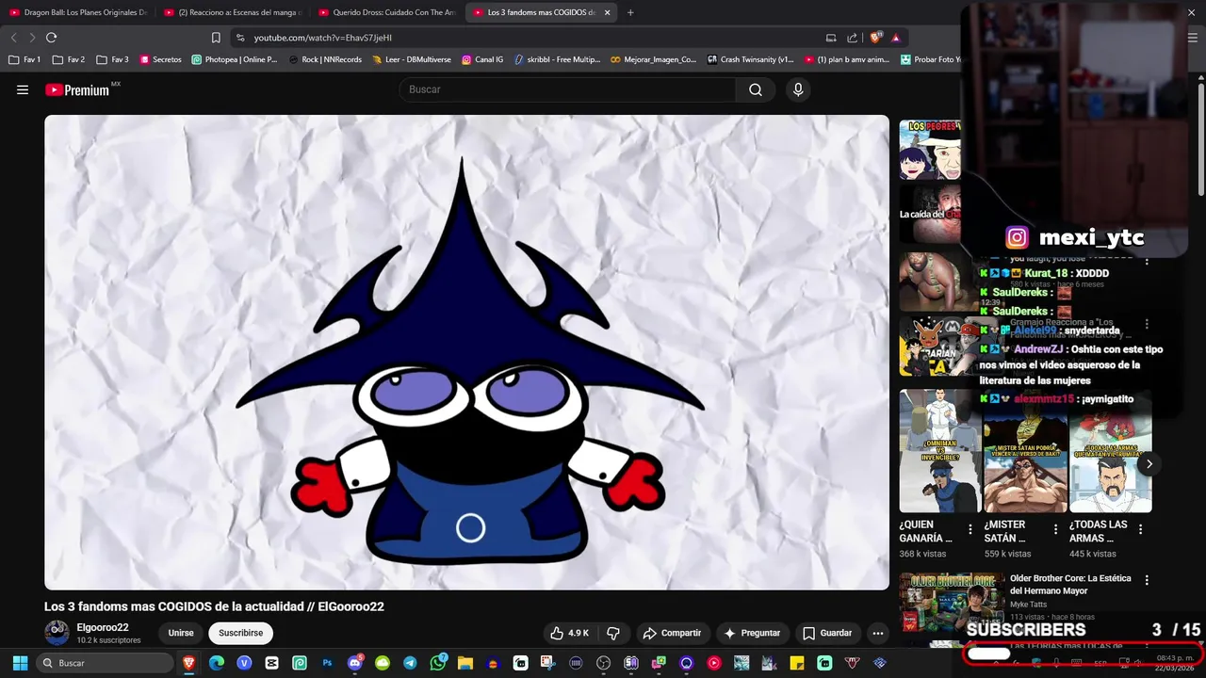
Task: Switch to Reacciono a: Escenas del manga tab
Action: pyautogui.click(x=232, y=12)
